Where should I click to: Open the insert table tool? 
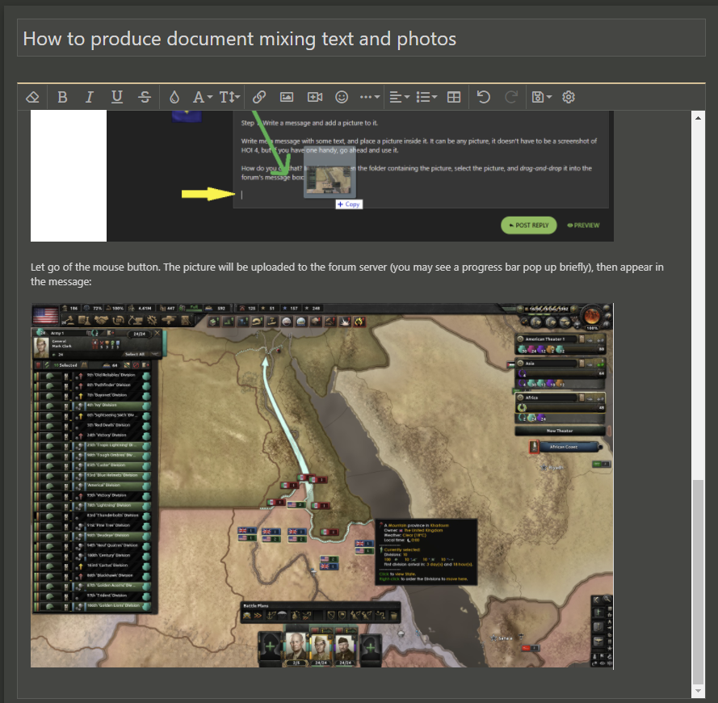pyautogui.click(x=453, y=97)
